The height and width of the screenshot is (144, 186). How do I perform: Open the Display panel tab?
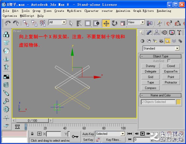coord(172,32)
